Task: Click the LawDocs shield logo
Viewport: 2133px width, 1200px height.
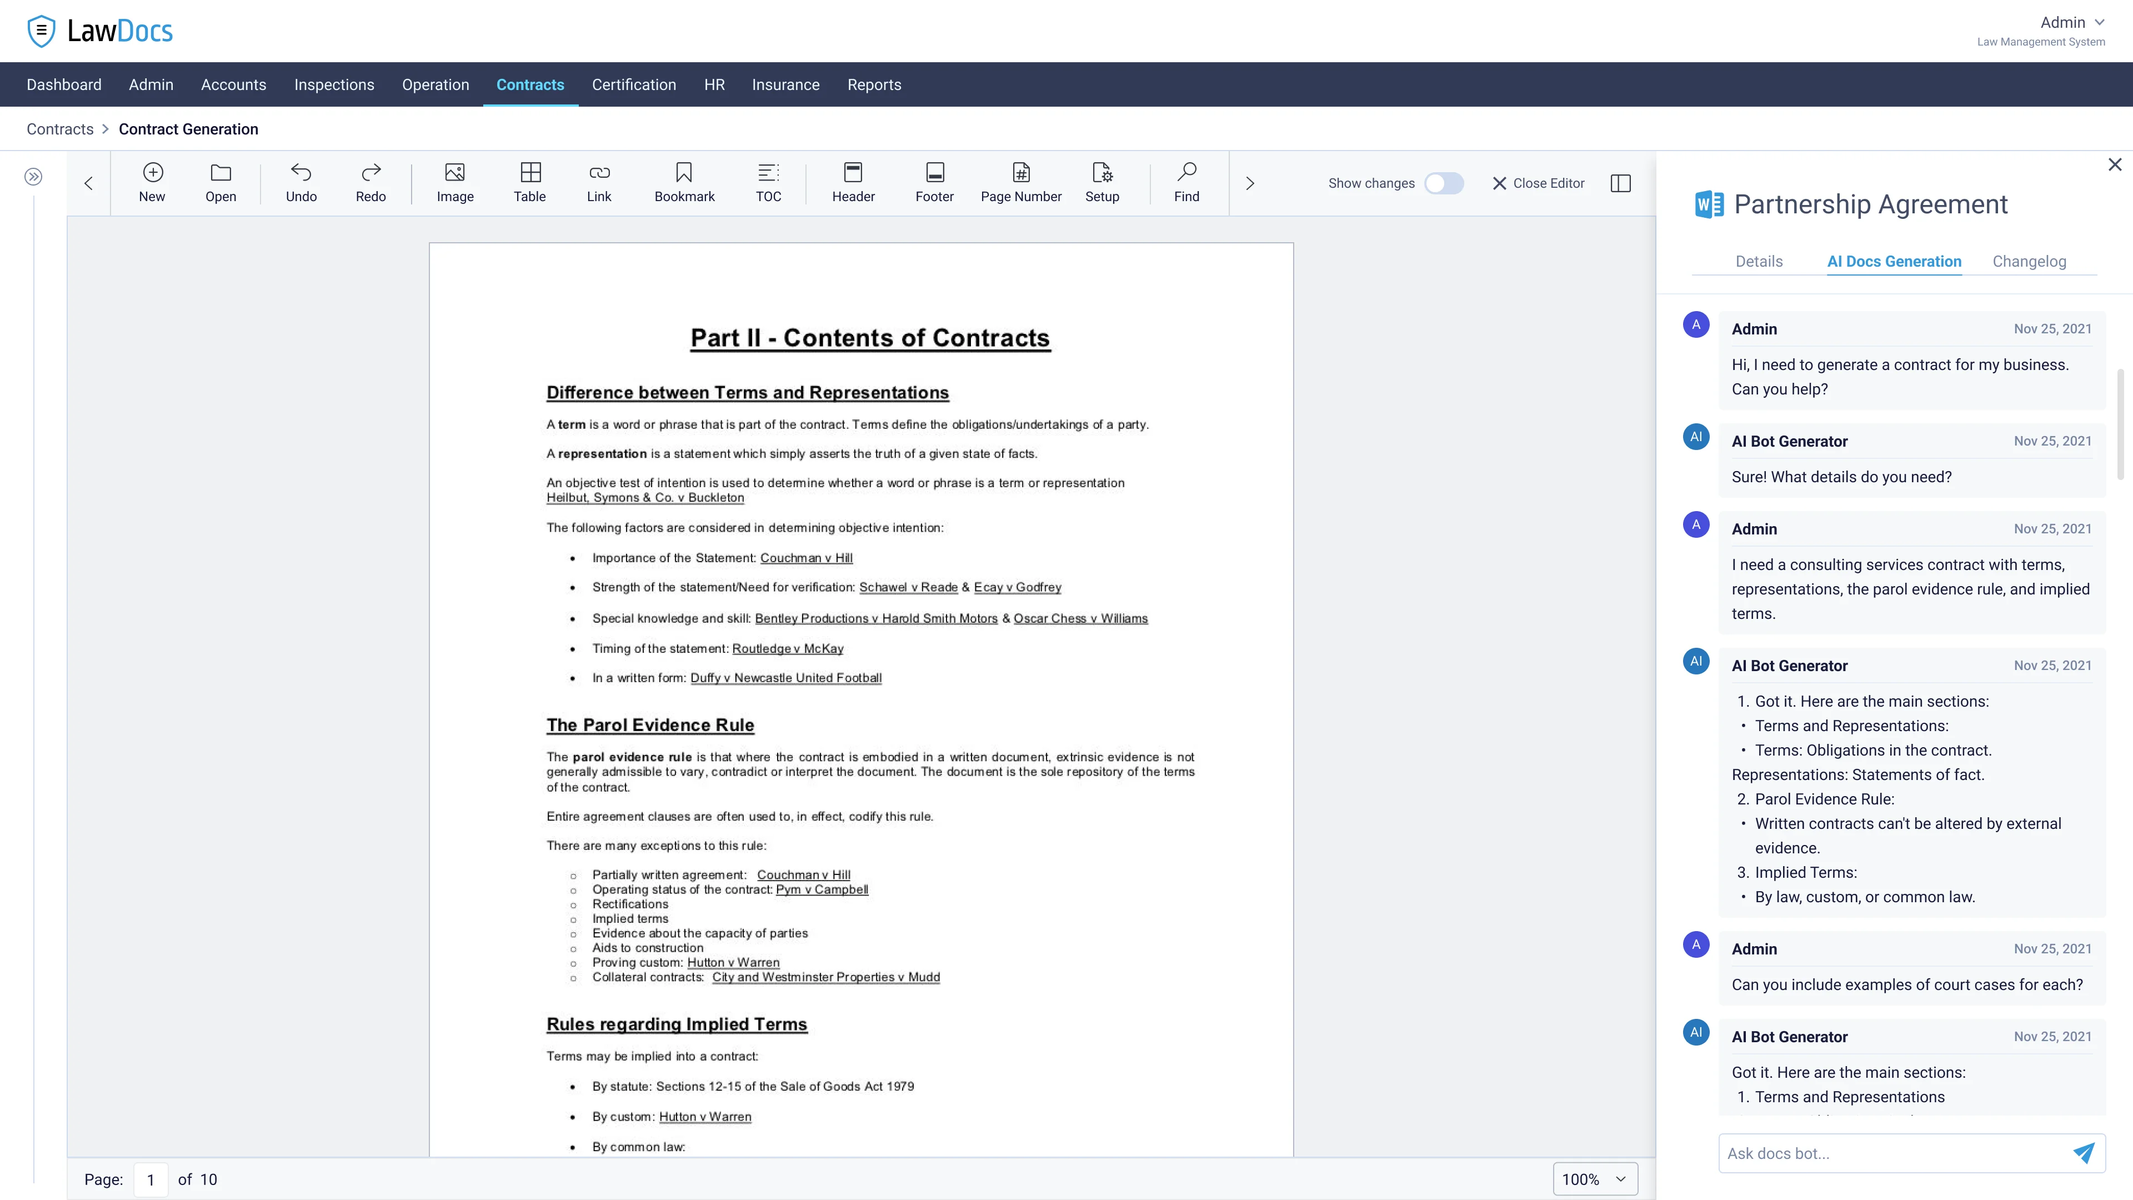Action: [41, 32]
